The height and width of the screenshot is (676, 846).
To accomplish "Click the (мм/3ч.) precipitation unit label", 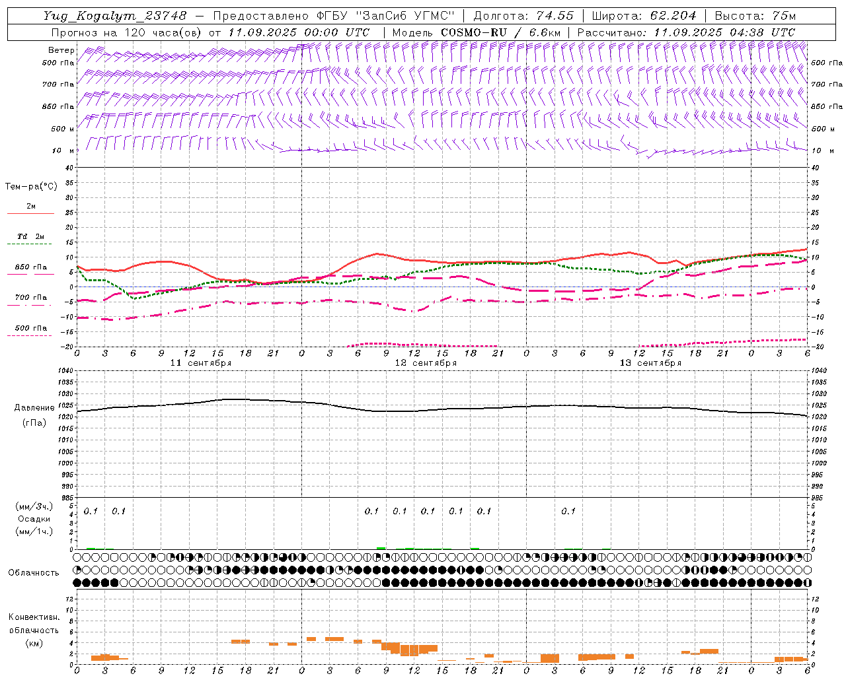I will [34, 507].
